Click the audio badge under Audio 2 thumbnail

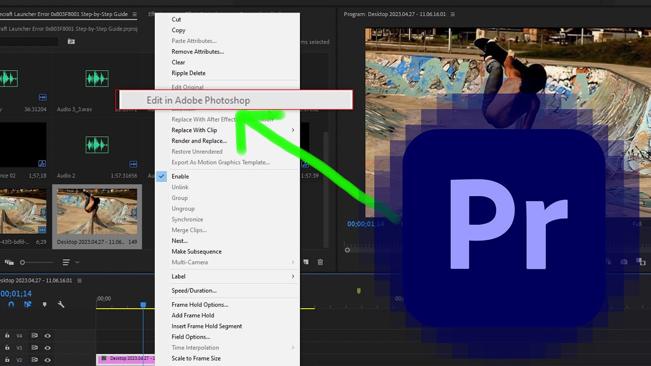133,164
